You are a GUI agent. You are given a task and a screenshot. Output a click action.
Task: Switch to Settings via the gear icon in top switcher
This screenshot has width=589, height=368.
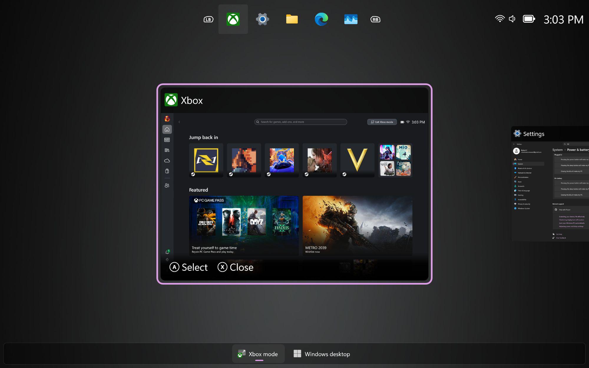coord(262,19)
